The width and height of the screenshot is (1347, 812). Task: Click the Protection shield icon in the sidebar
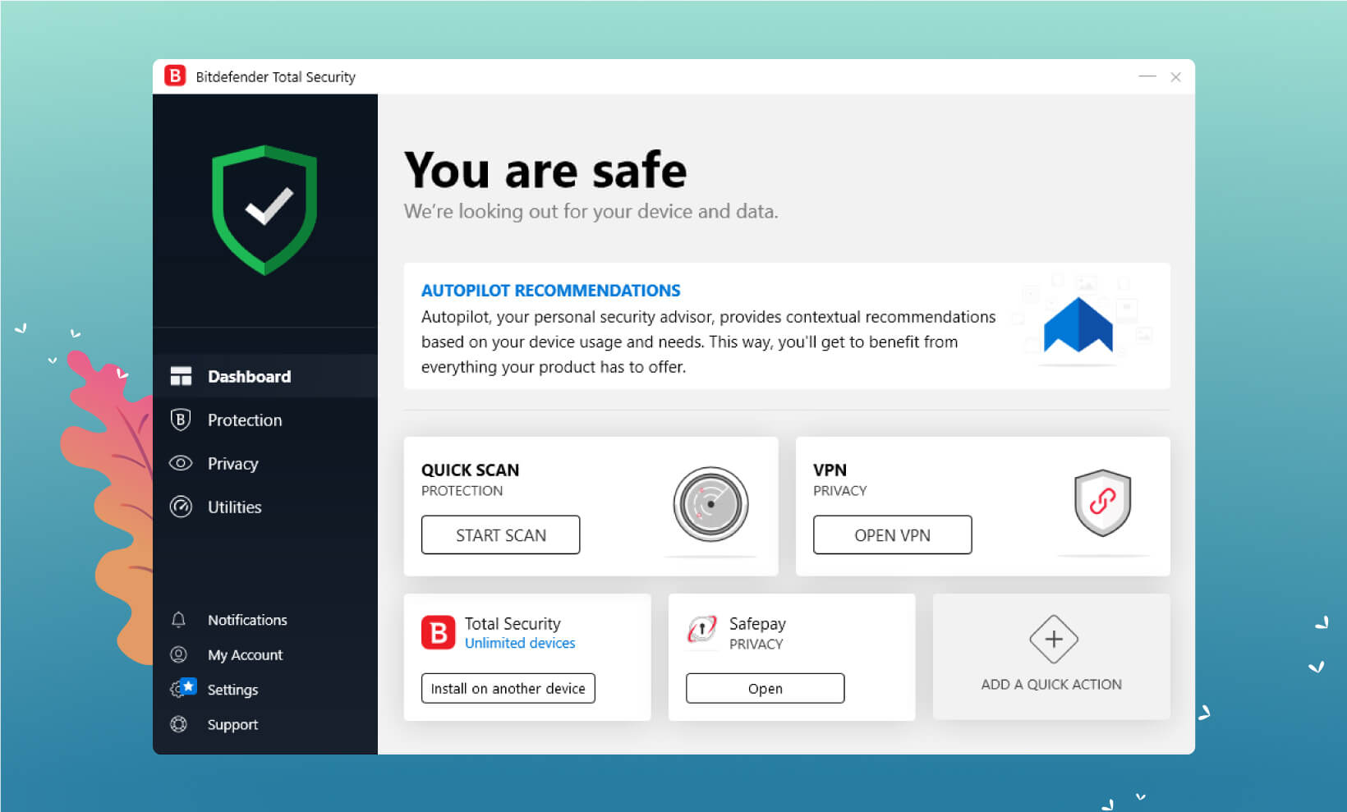click(x=181, y=420)
